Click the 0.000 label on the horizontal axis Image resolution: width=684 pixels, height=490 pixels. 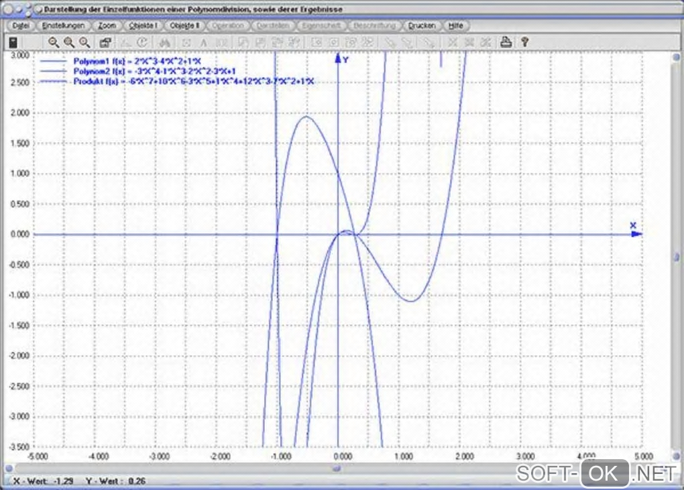click(x=343, y=456)
